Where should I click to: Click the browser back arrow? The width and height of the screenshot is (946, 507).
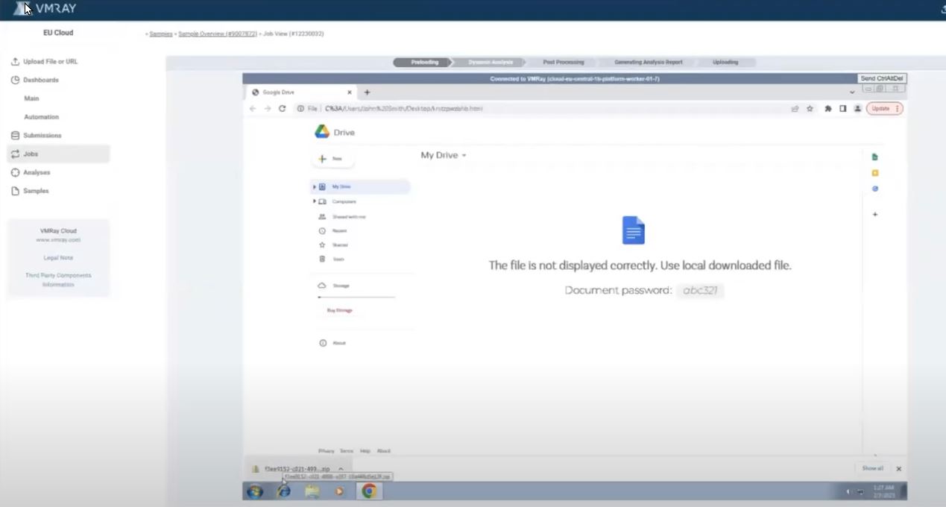253,108
